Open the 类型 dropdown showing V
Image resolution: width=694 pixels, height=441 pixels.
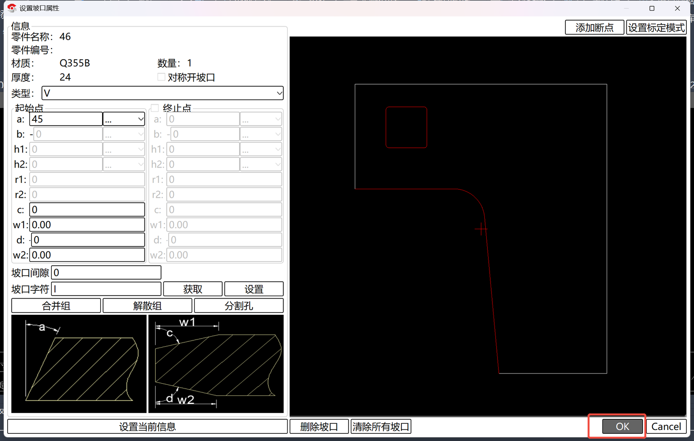pos(163,93)
